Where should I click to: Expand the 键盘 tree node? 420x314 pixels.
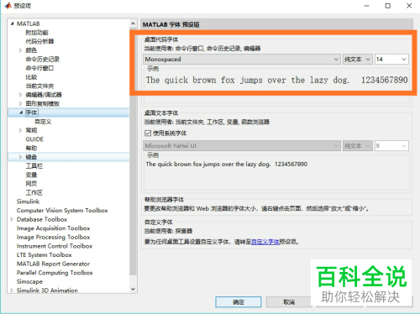20,157
